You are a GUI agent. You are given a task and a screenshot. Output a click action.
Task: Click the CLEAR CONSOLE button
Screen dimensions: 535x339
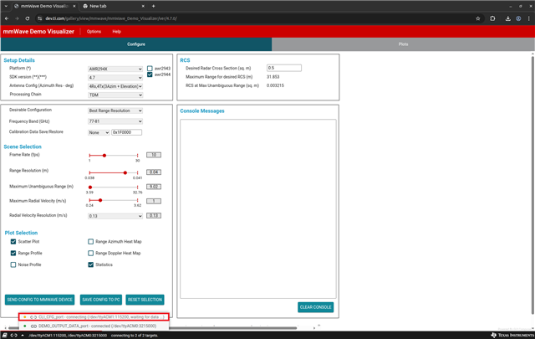click(316, 307)
